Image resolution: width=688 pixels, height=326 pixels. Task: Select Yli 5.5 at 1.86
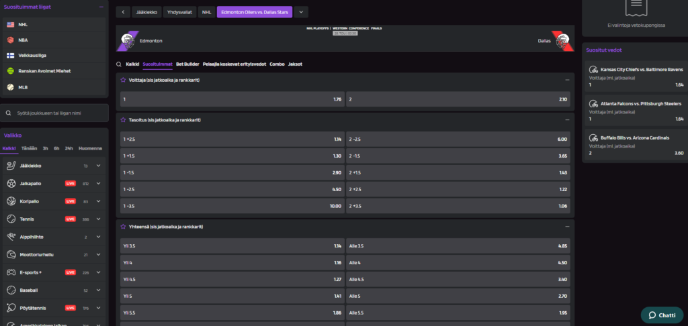click(232, 313)
